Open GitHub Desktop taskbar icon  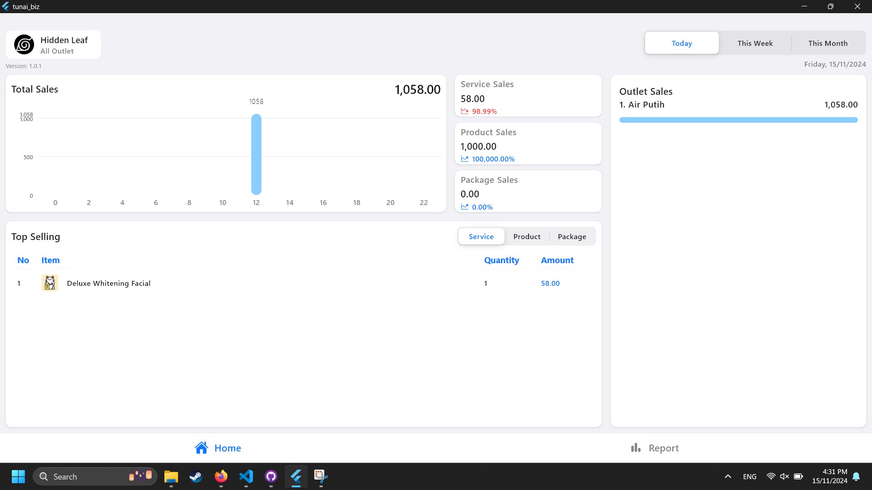coord(271,476)
